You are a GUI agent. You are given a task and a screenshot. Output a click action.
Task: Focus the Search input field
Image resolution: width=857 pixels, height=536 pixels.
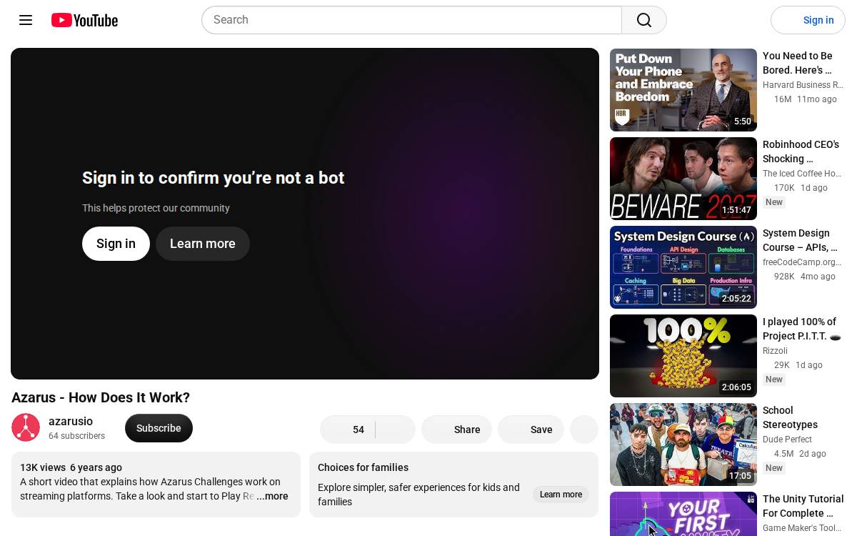[x=412, y=20]
